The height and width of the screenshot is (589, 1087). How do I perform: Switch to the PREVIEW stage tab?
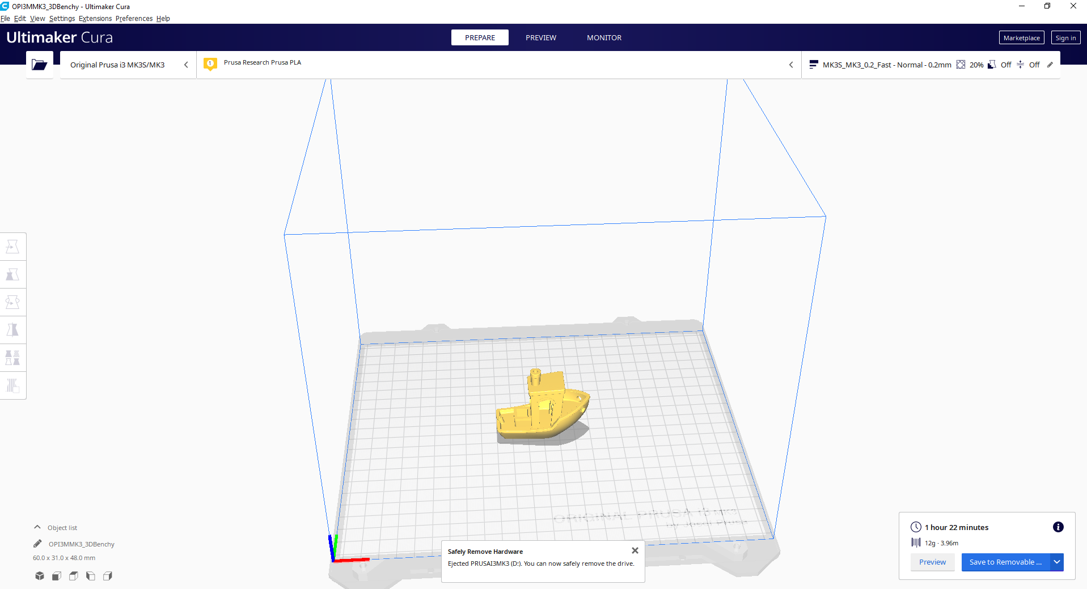[541, 37]
